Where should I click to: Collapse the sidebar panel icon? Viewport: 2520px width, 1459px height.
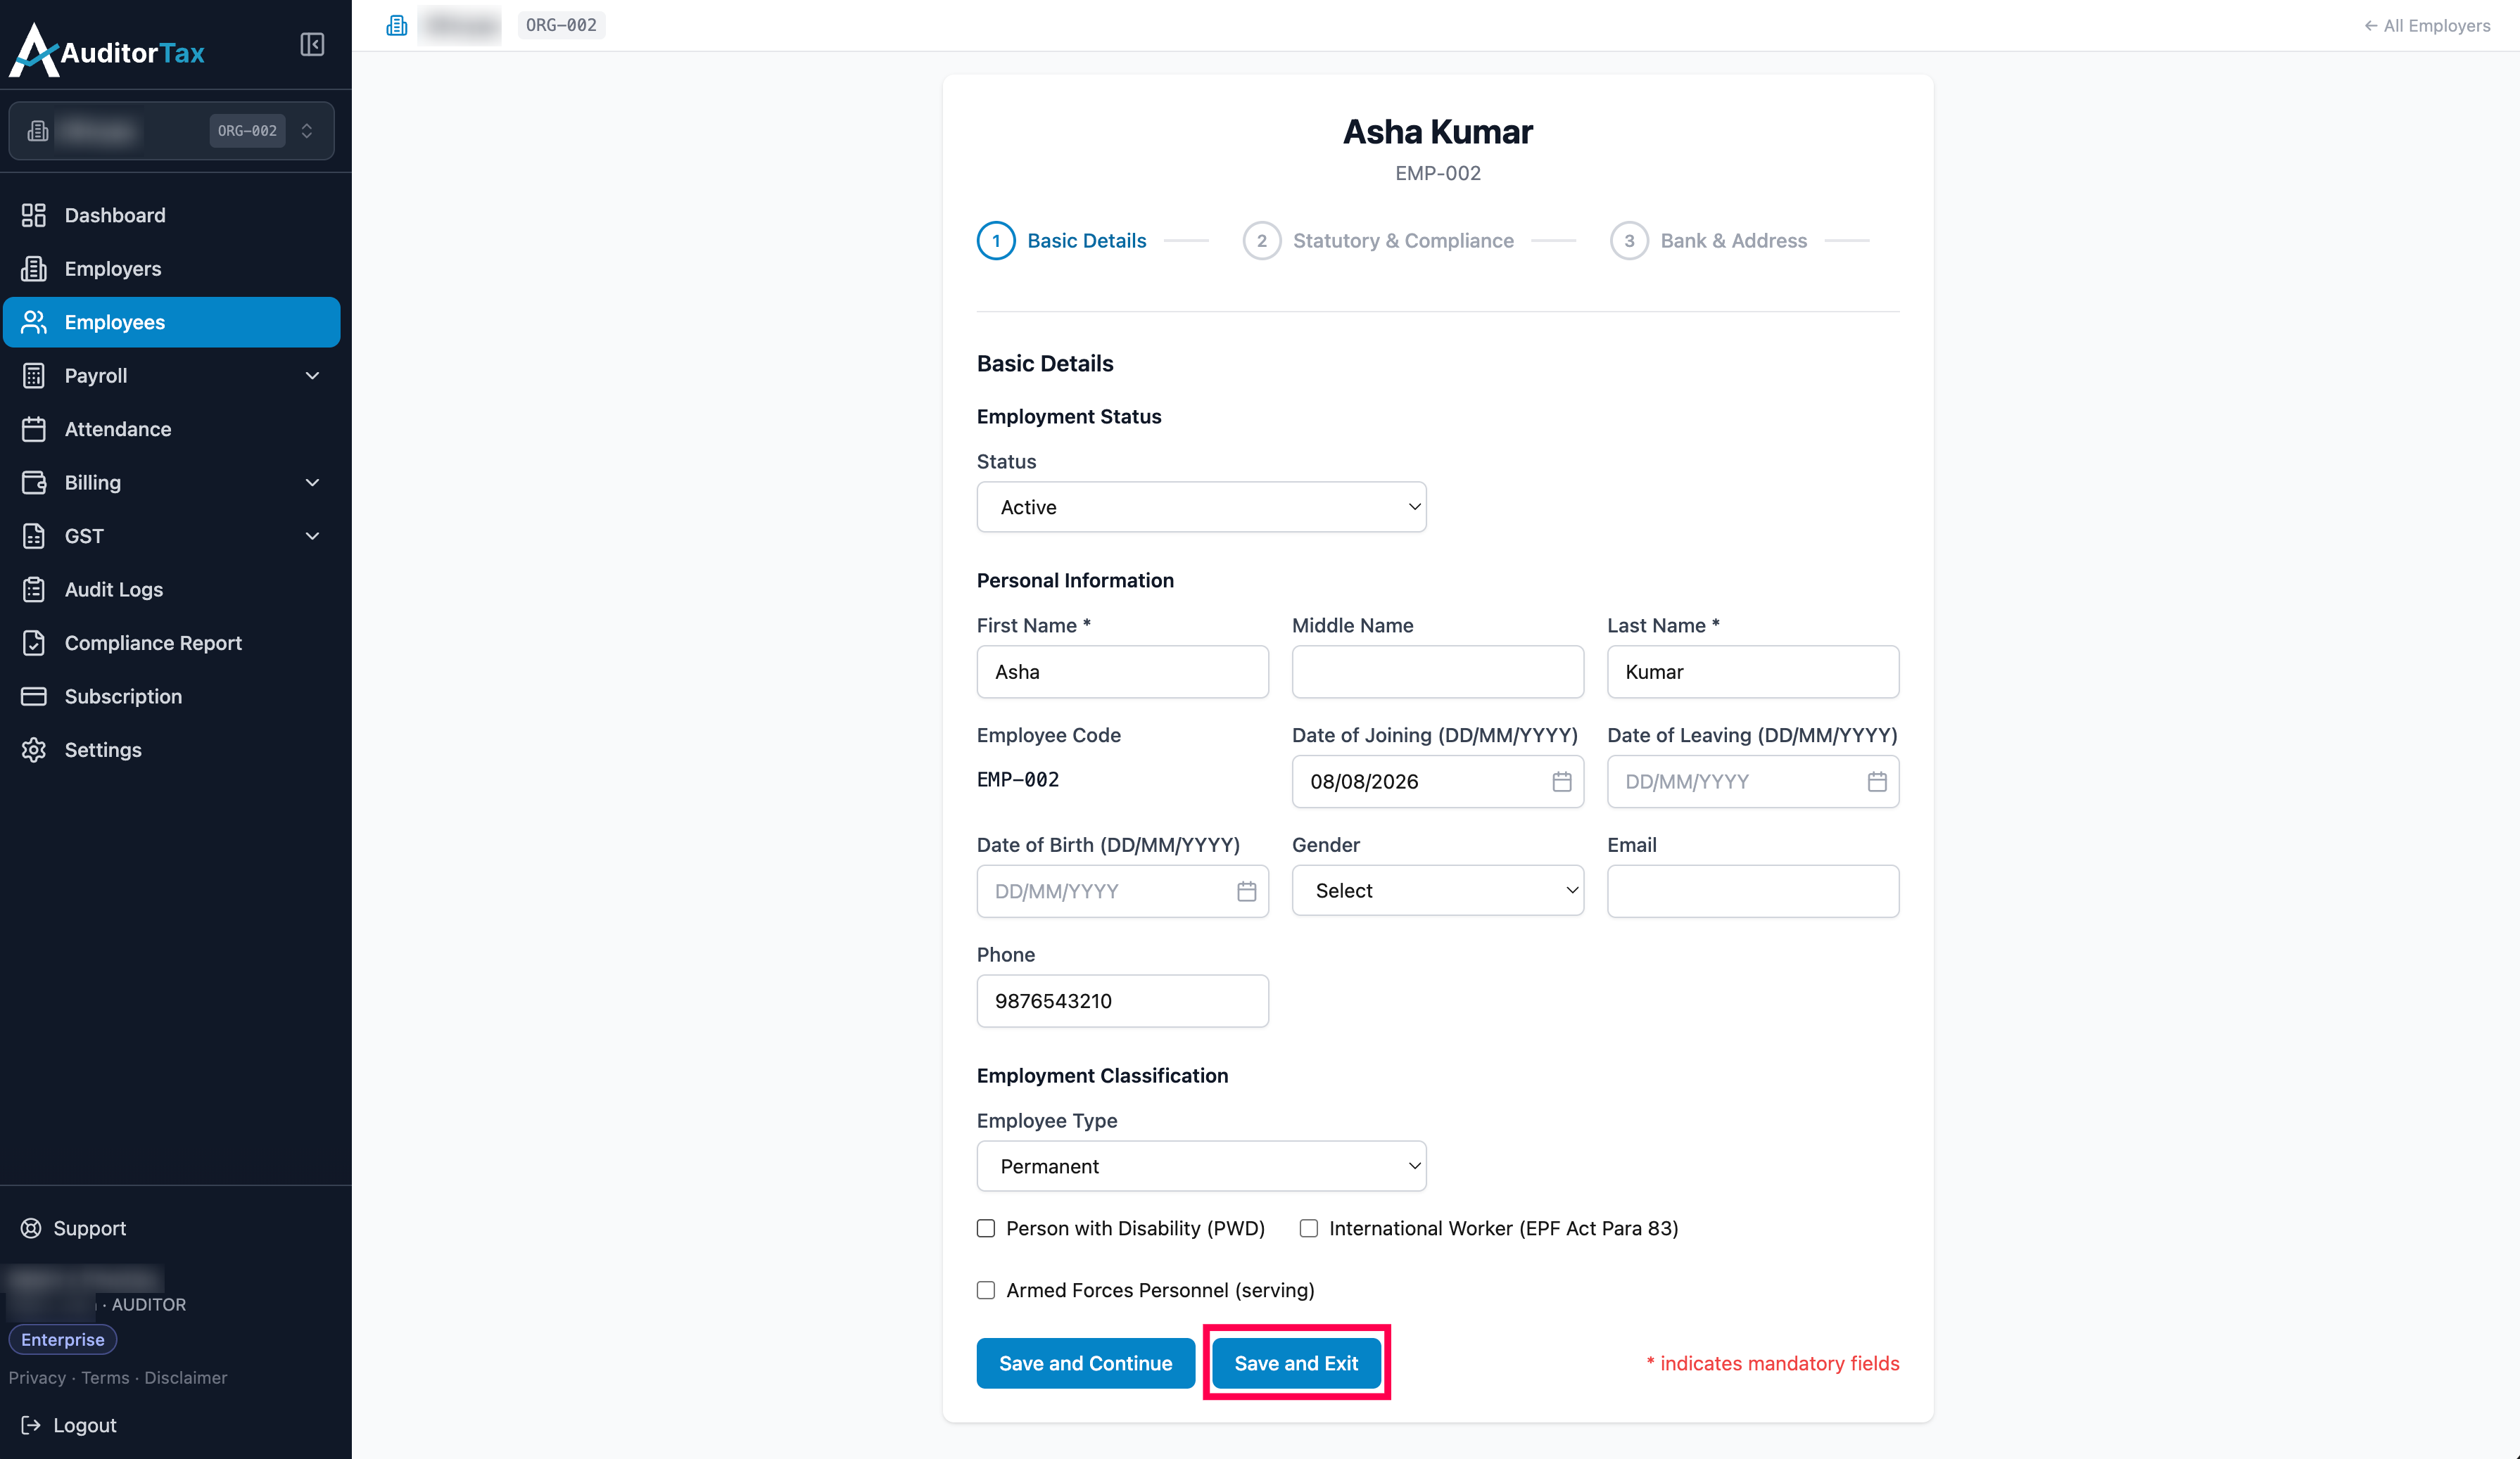(x=312, y=45)
